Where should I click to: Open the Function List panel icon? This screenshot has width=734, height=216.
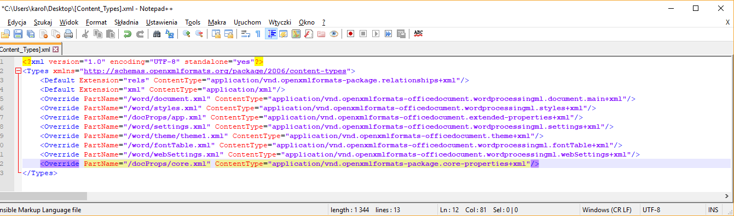click(x=309, y=34)
